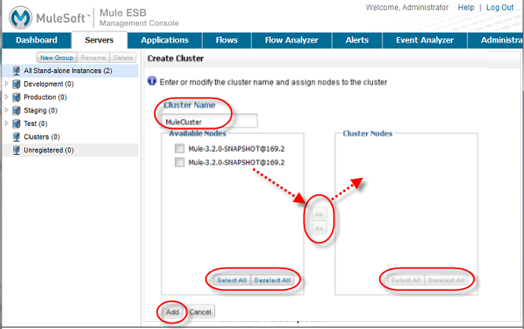Viewport: 524px width, 329px height.
Task: Switch to the Alerts tab
Action: 357,40
